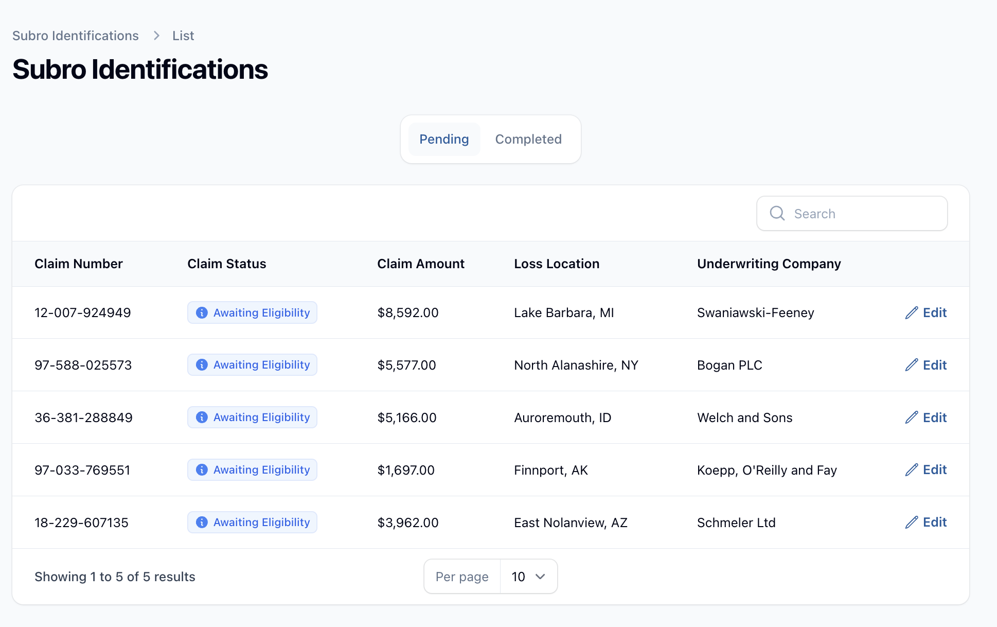This screenshot has height=627, width=997.
Task: Focus the Search input field
Action: pyautogui.click(x=864, y=214)
